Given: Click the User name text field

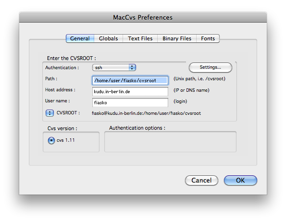Looking at the screenshot, I should coord(130,103).
